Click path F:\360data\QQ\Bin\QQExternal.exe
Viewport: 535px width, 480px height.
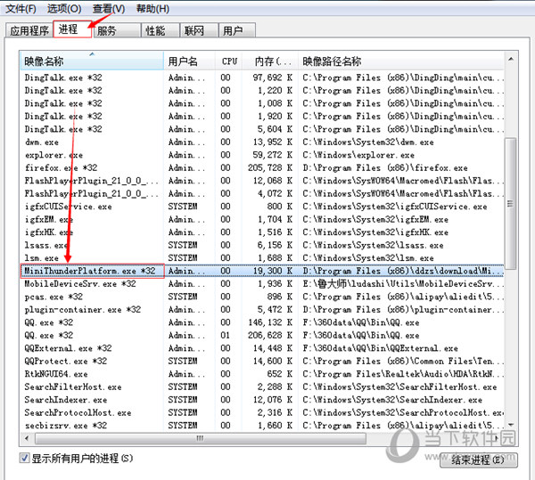point(380,348)
